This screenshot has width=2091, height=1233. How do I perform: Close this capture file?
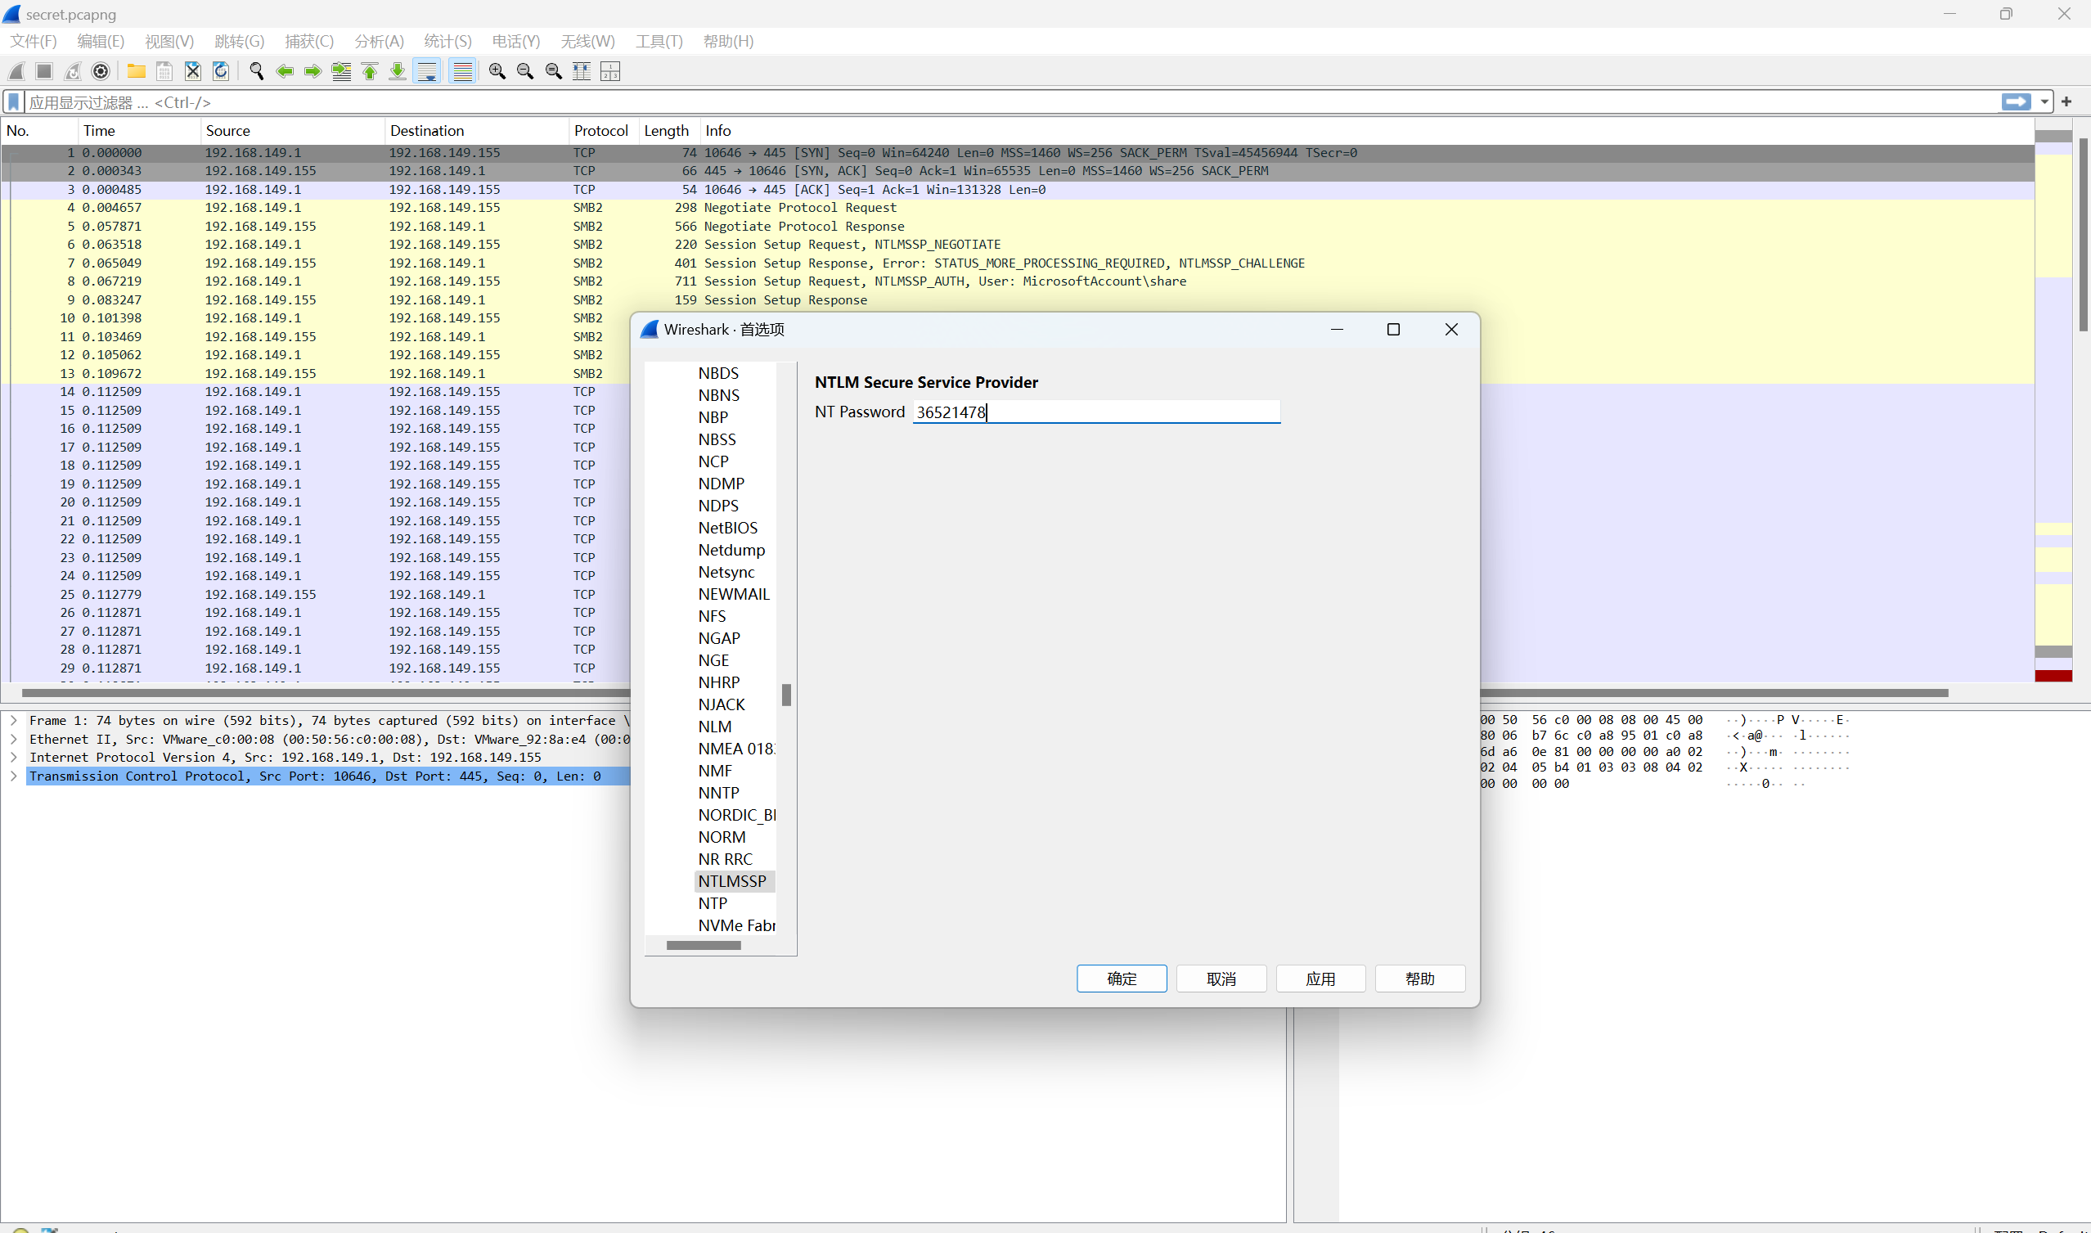(193, 71)
